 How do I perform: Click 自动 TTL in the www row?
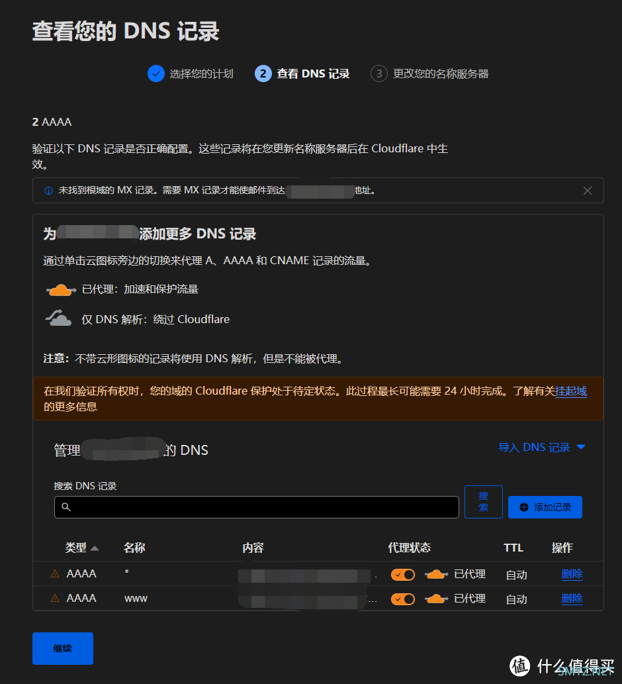[x=517, y=599]
